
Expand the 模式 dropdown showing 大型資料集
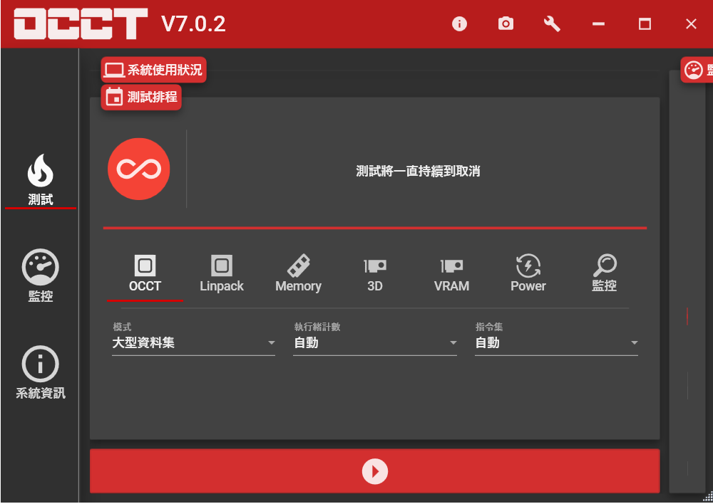click(x=193, y=343)
